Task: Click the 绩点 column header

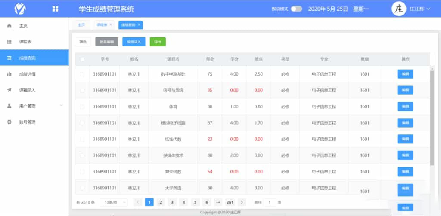Action: (x=258, y=59)
